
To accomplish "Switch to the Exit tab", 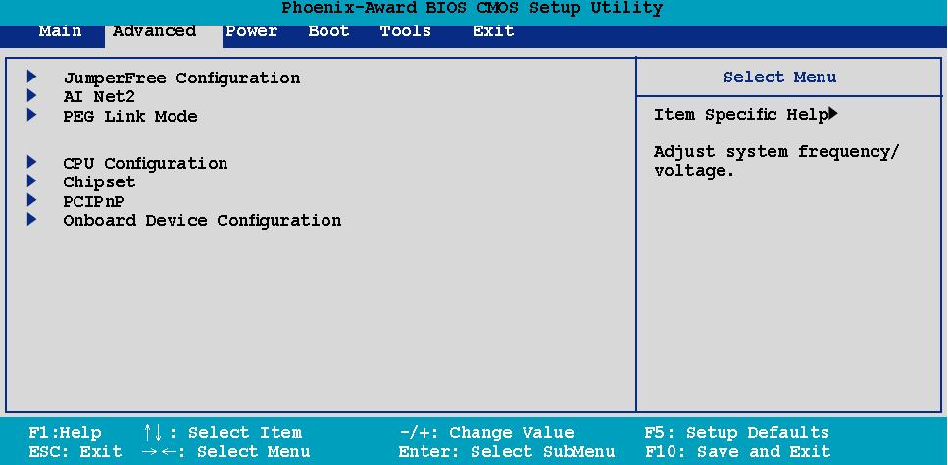I will coord(493,31).
